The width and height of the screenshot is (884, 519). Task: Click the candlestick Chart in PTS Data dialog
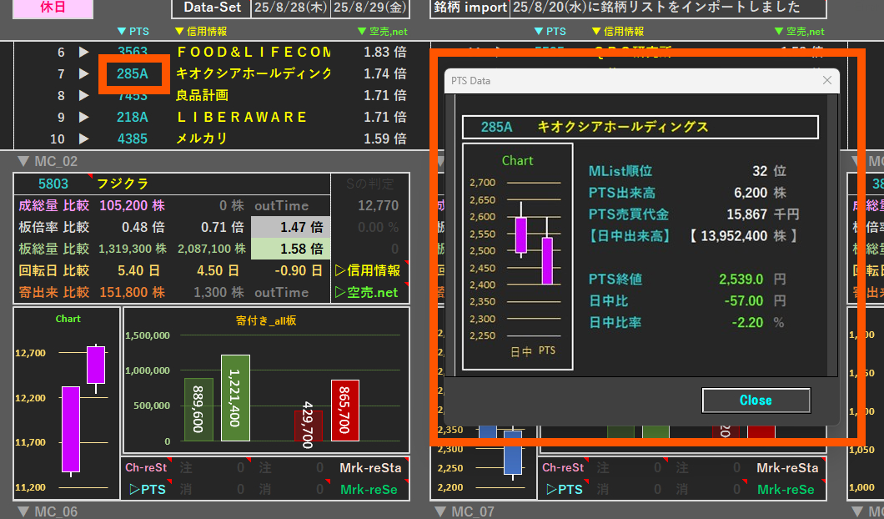point(518,257)
